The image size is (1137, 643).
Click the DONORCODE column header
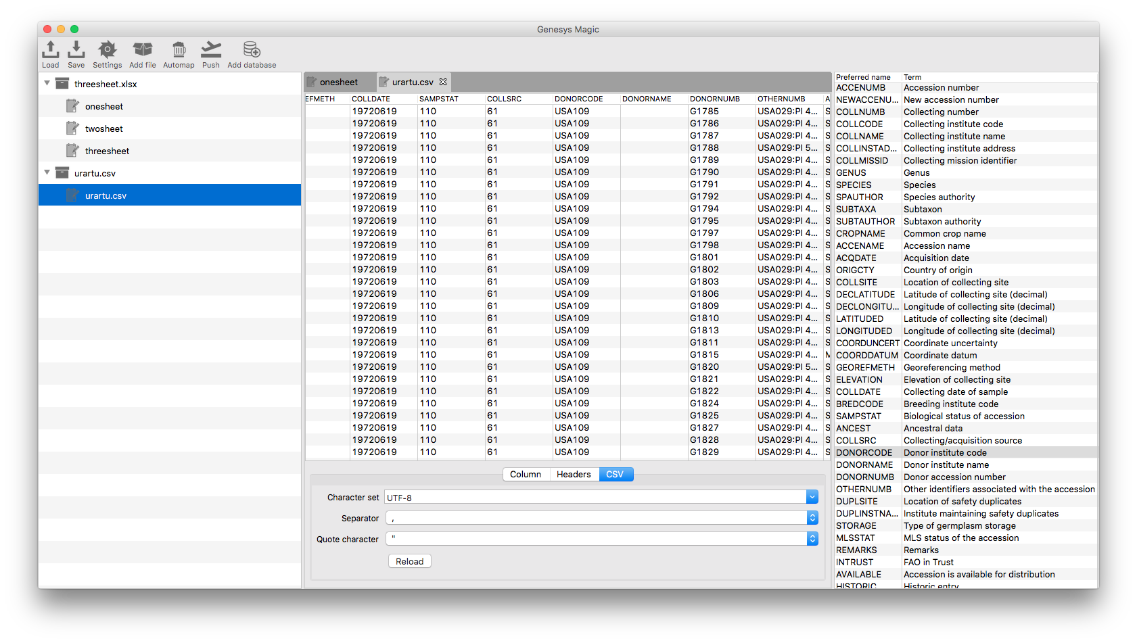[x=586, y=99]
